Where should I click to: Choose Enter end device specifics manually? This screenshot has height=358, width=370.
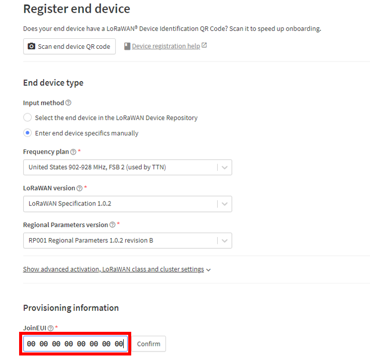point(27,133)
